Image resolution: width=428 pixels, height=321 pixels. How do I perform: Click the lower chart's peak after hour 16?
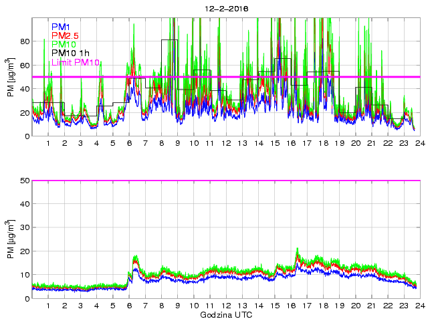(x=298, y=251)
